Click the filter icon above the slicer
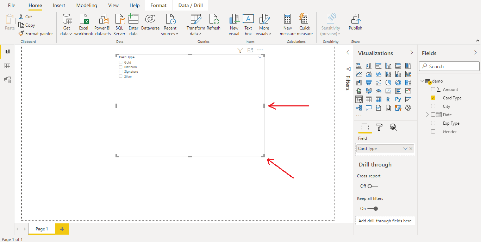The width and height of the screenshot is (481, 242). coord(240,50)
